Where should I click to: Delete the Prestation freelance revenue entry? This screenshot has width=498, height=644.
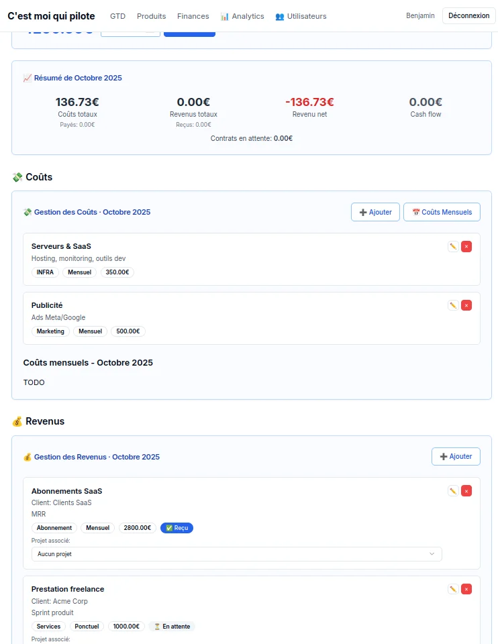[466, 589]
